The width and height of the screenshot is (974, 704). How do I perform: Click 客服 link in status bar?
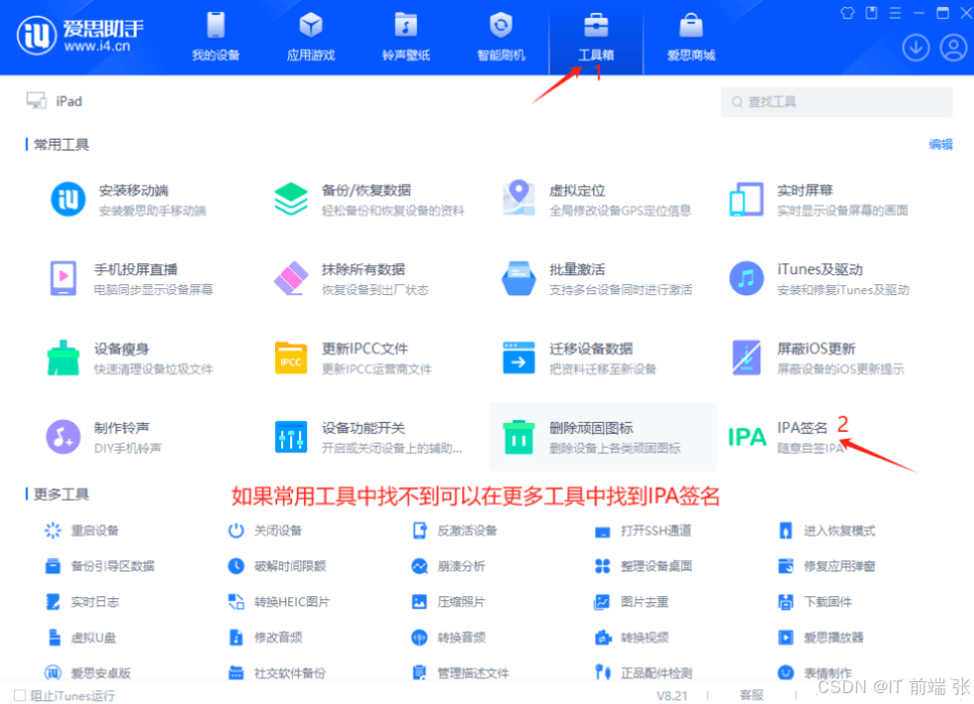point(751,695)
